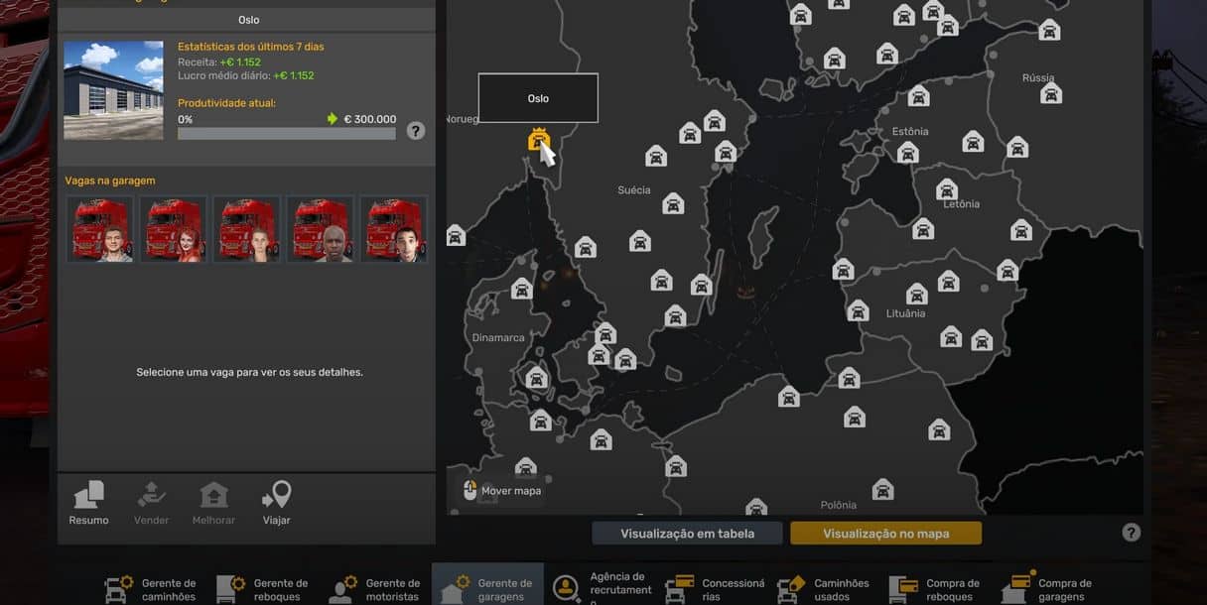Click the Oslo garage building thumbnail
Image resolution: width=1207 pixels, height=605 pixels.
[x=113, y=90]
